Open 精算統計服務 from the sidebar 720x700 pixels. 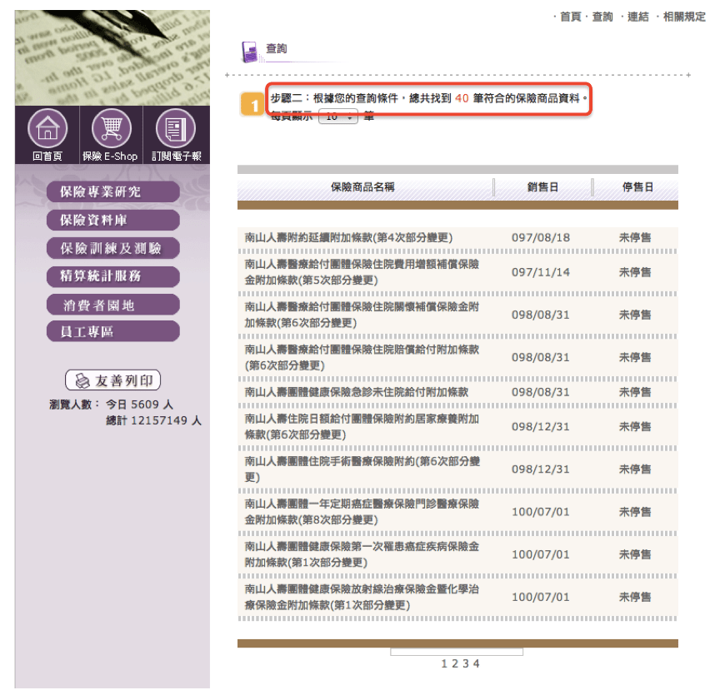pyautogui.click(x=112, y=276)
